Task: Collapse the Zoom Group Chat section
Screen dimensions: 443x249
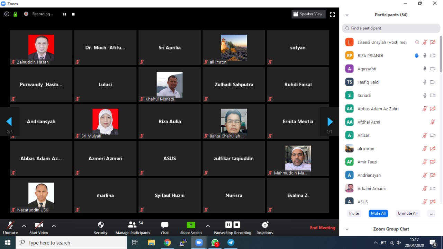Action: coord(347,229)
